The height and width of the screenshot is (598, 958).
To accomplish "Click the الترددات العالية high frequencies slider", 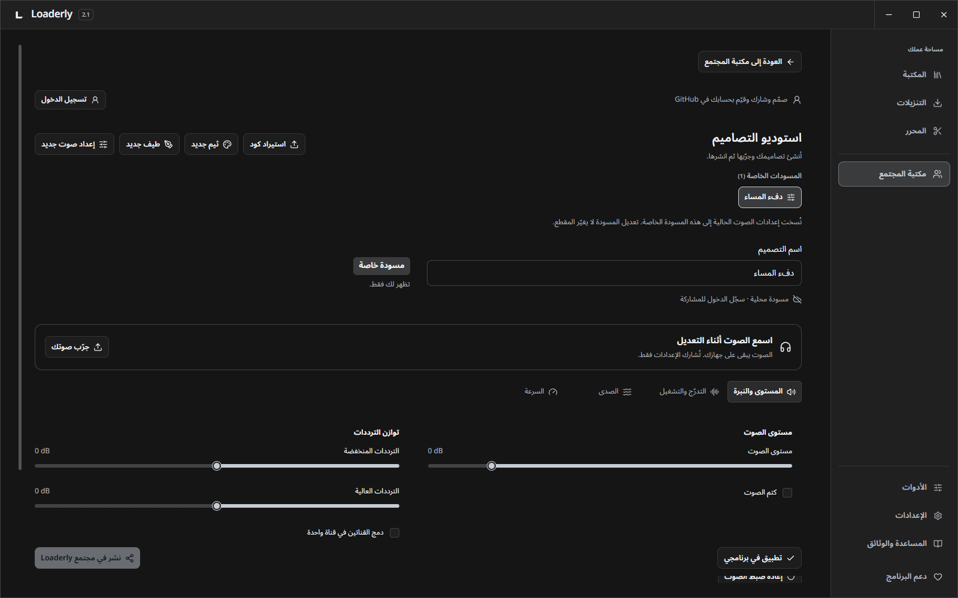I will tap(217, 506).
